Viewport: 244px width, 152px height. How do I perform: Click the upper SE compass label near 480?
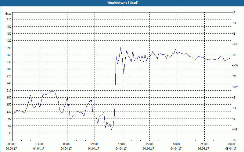235,23
